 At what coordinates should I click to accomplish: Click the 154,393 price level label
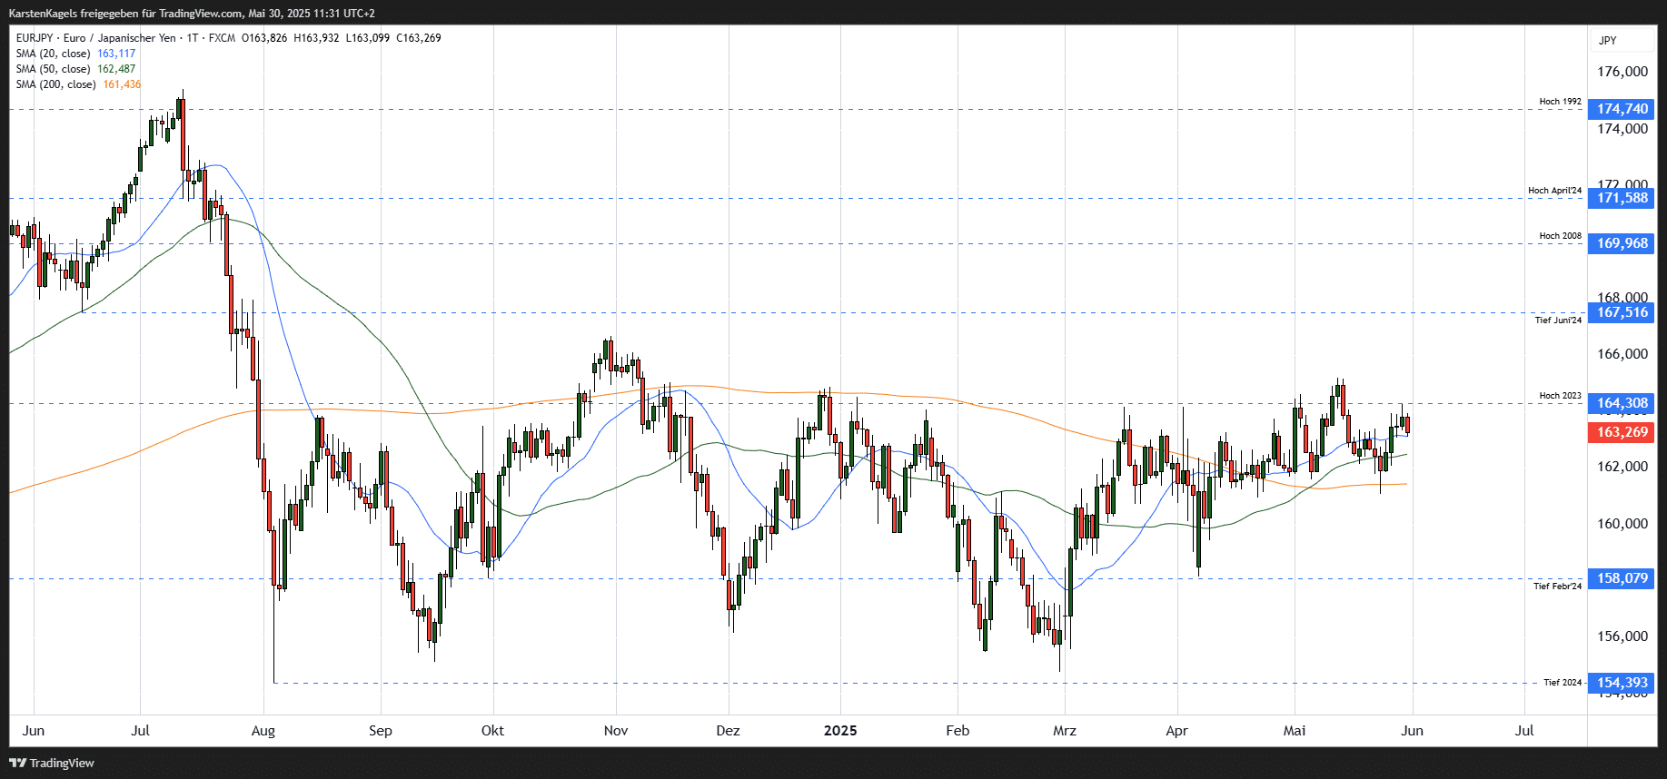coord(1622,683)
